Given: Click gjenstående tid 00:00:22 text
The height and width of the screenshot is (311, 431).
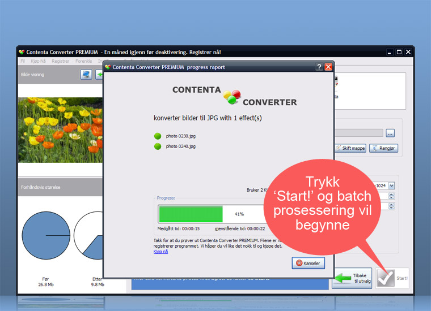Looking at the screenshot, I should point(240,228).
